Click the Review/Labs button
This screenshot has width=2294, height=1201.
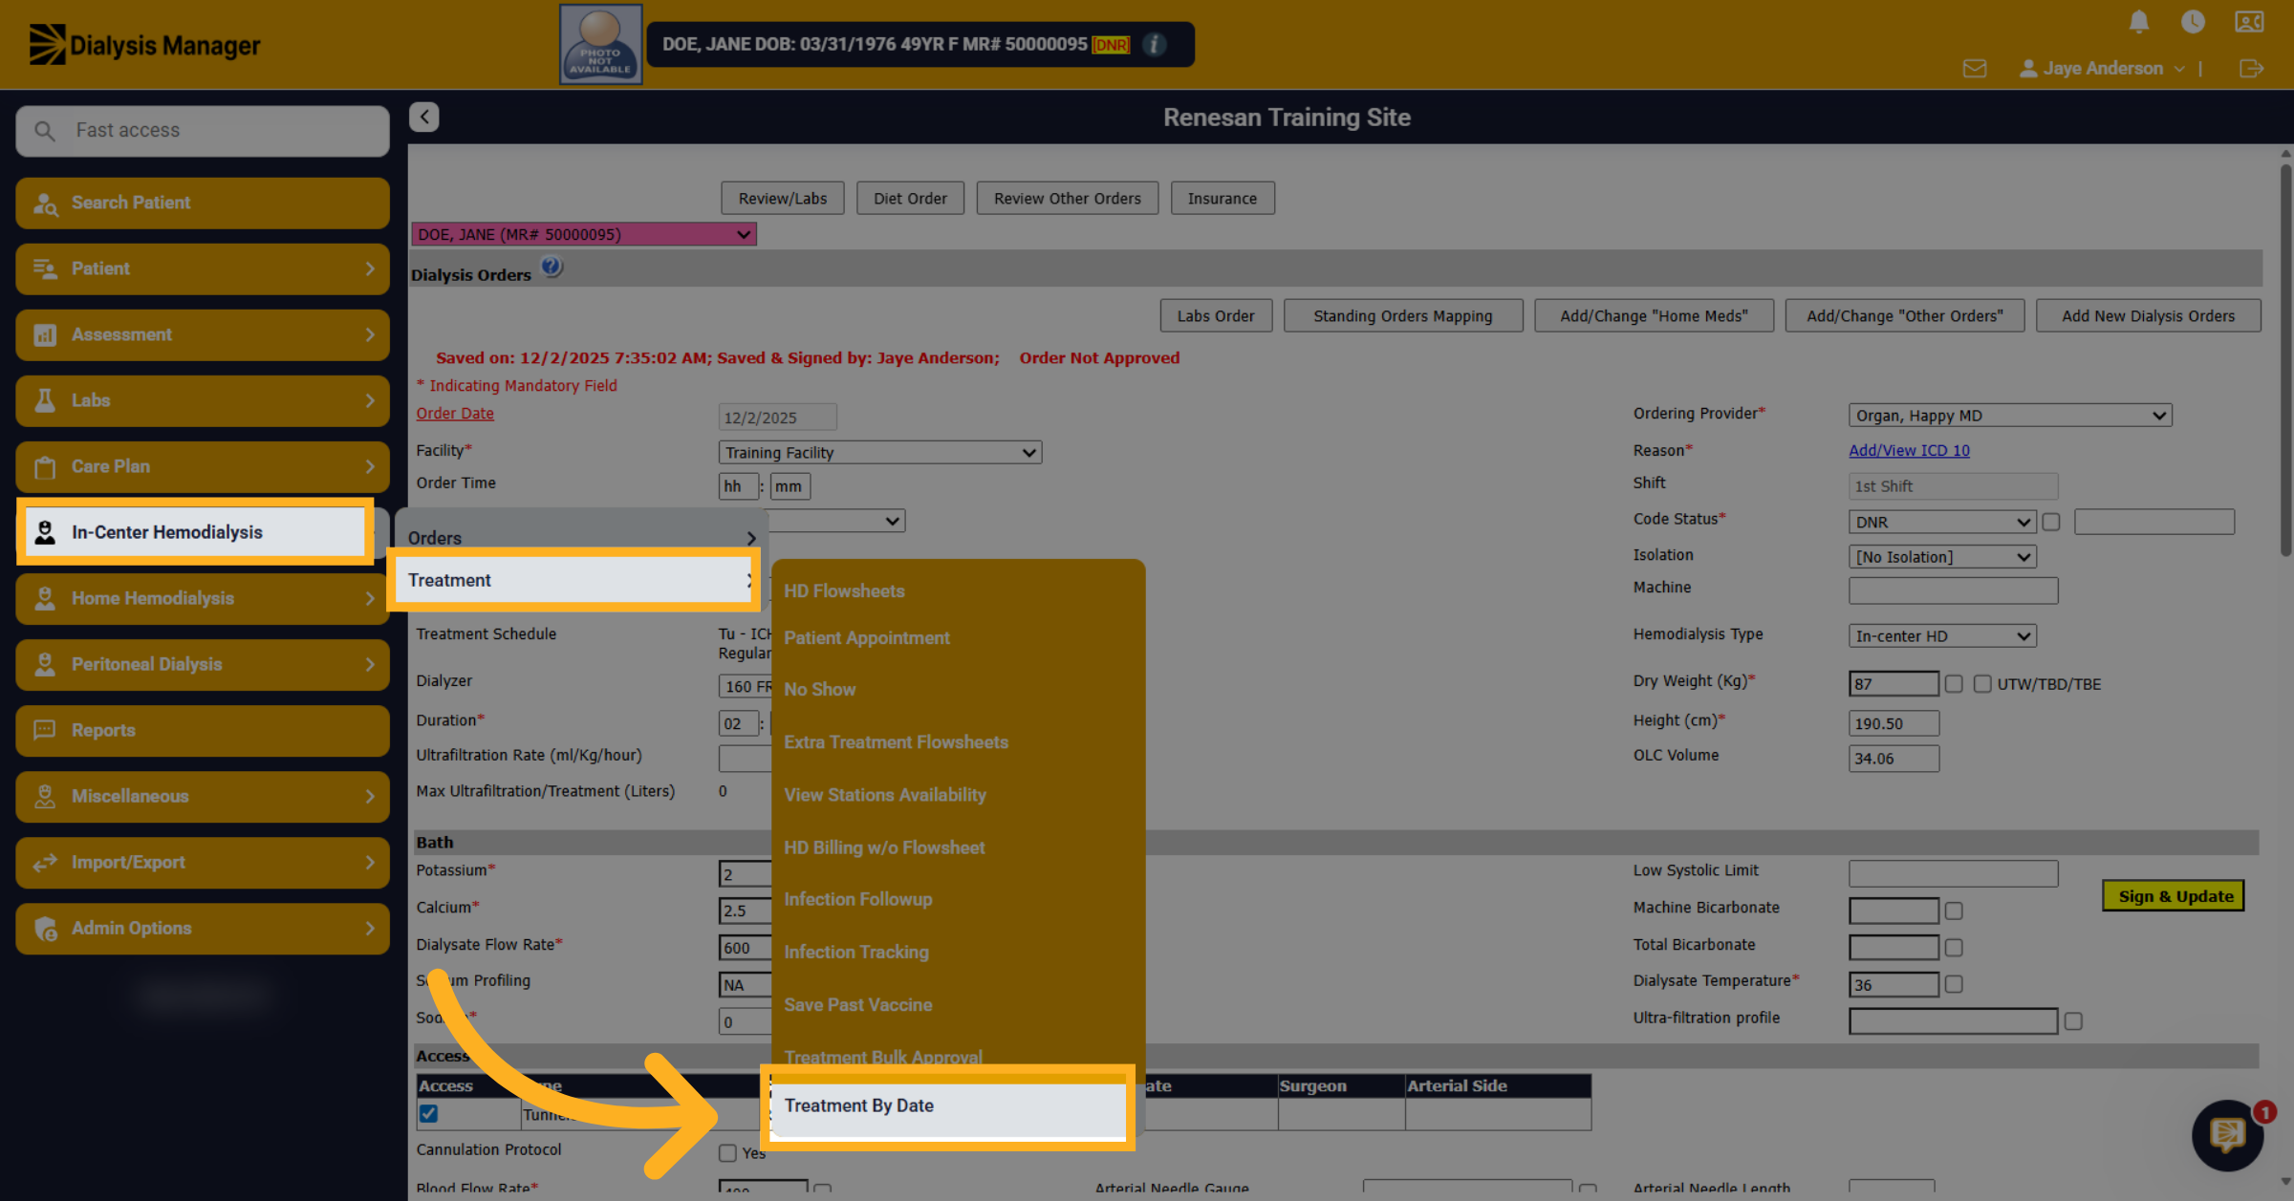[x=783, y=198]
